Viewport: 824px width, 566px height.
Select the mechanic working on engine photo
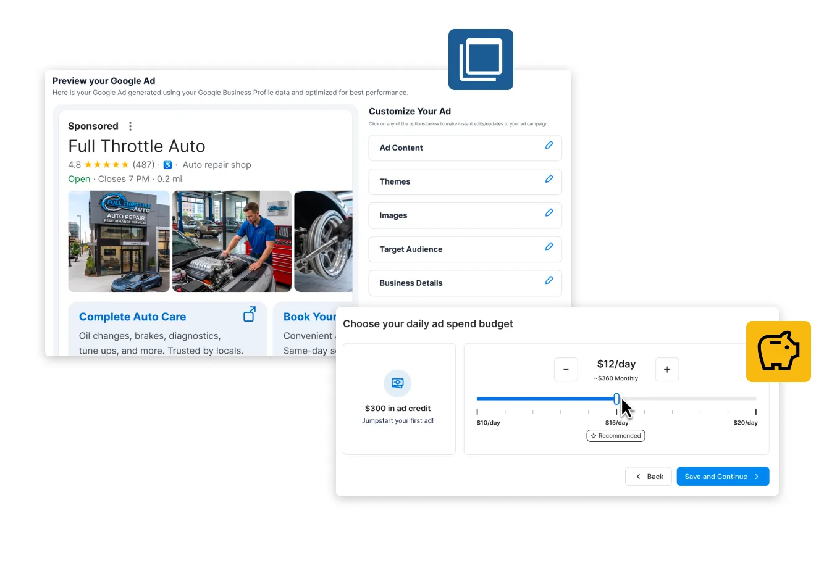(x=232, y=241)
